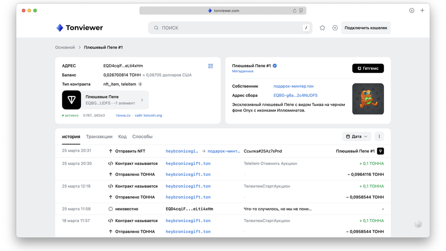446x251 pixels.
Task: Click the Pepe NFT image thumbnail
Action: [x=368, y=99]
